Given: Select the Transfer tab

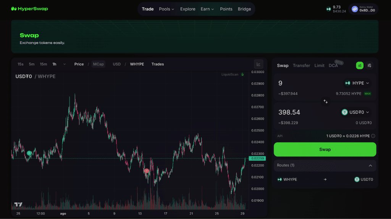Looking at the screenshot, I should point(301,66).
